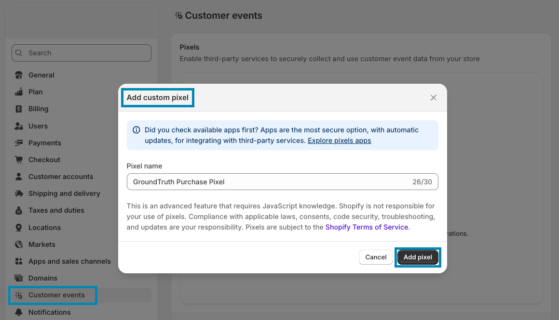Click the Shipping and delivery truck icon

pos(19,193)
